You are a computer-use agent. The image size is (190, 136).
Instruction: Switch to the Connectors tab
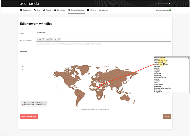coord(60,10)
